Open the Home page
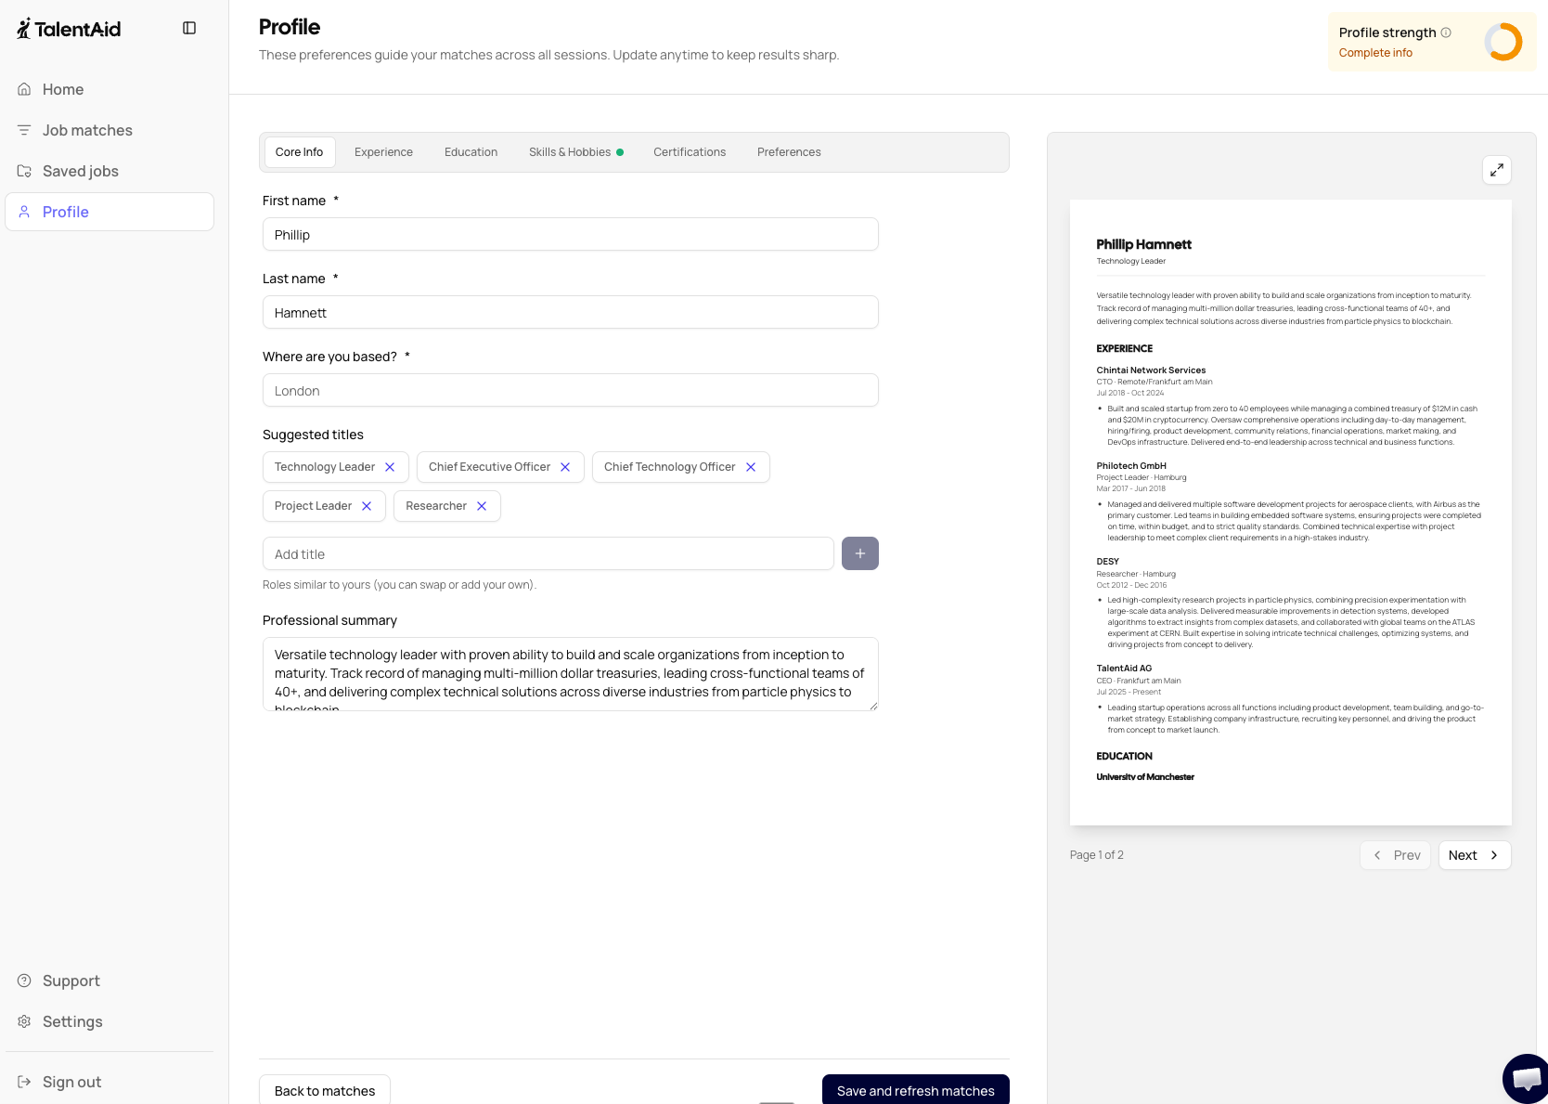The image size is (1548, 1104). (110, 89)
